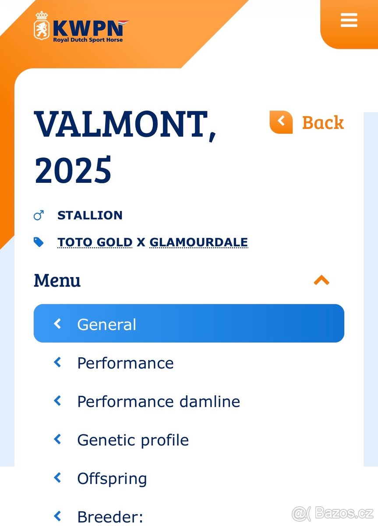Click the chevron beside General
The height and width of the screenshot is (526, 378).
[x=57, y=323]
